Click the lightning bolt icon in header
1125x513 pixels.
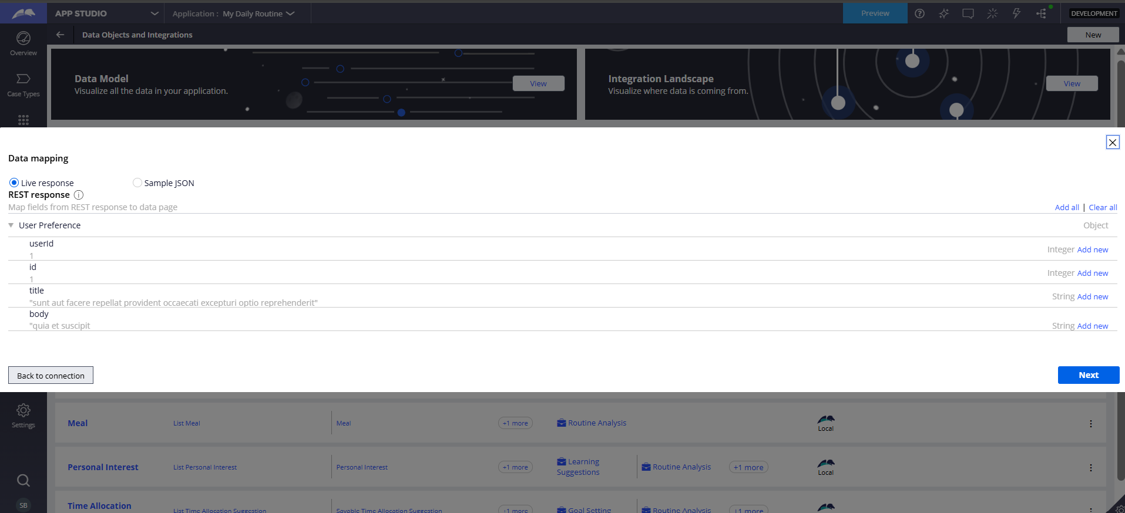pos(1016,14)
